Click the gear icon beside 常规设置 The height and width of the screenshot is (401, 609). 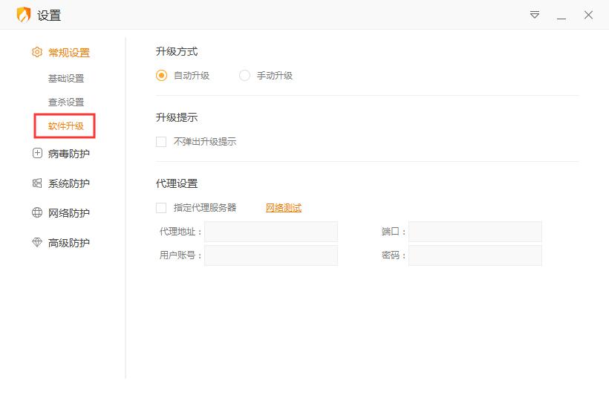(37, 53)
